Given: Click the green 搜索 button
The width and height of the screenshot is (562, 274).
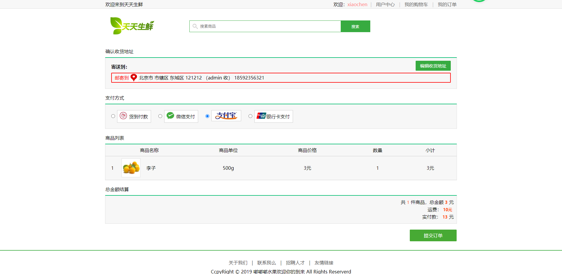Looking at the screenshot, I should [355, 26].
